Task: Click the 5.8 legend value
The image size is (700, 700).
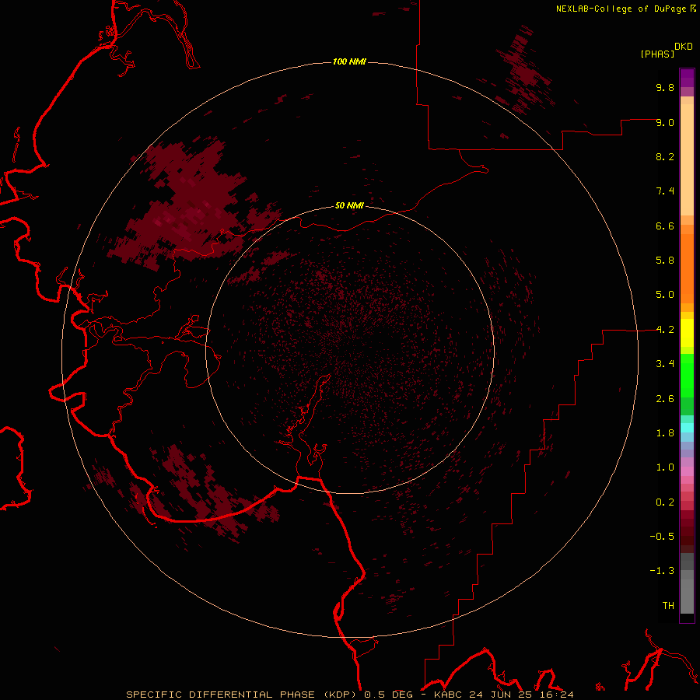Action: 665,261
